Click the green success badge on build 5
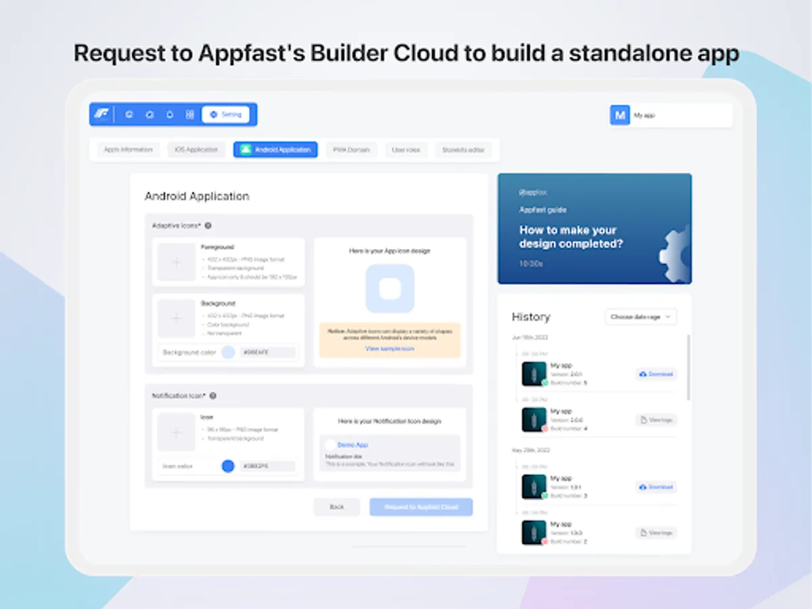Screen dimensions: 812x609 pyautogui.click(x=545, y=384)
